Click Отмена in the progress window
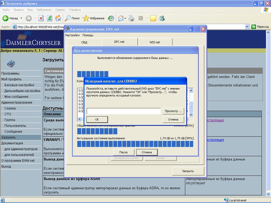271x203 pixels. (147, 152)
